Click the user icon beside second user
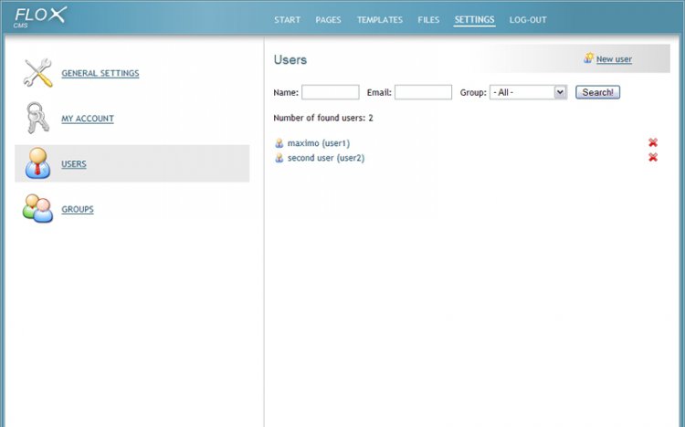 click(279, 158)
